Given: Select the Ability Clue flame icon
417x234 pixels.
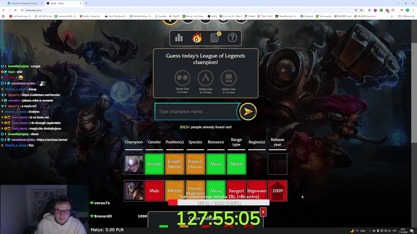Looking at the screenshot, I should [x=206, y=78].
